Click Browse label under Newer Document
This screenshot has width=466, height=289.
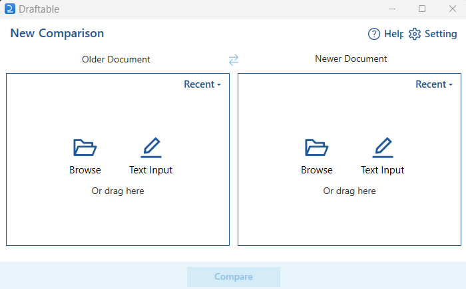coord(316,170)
